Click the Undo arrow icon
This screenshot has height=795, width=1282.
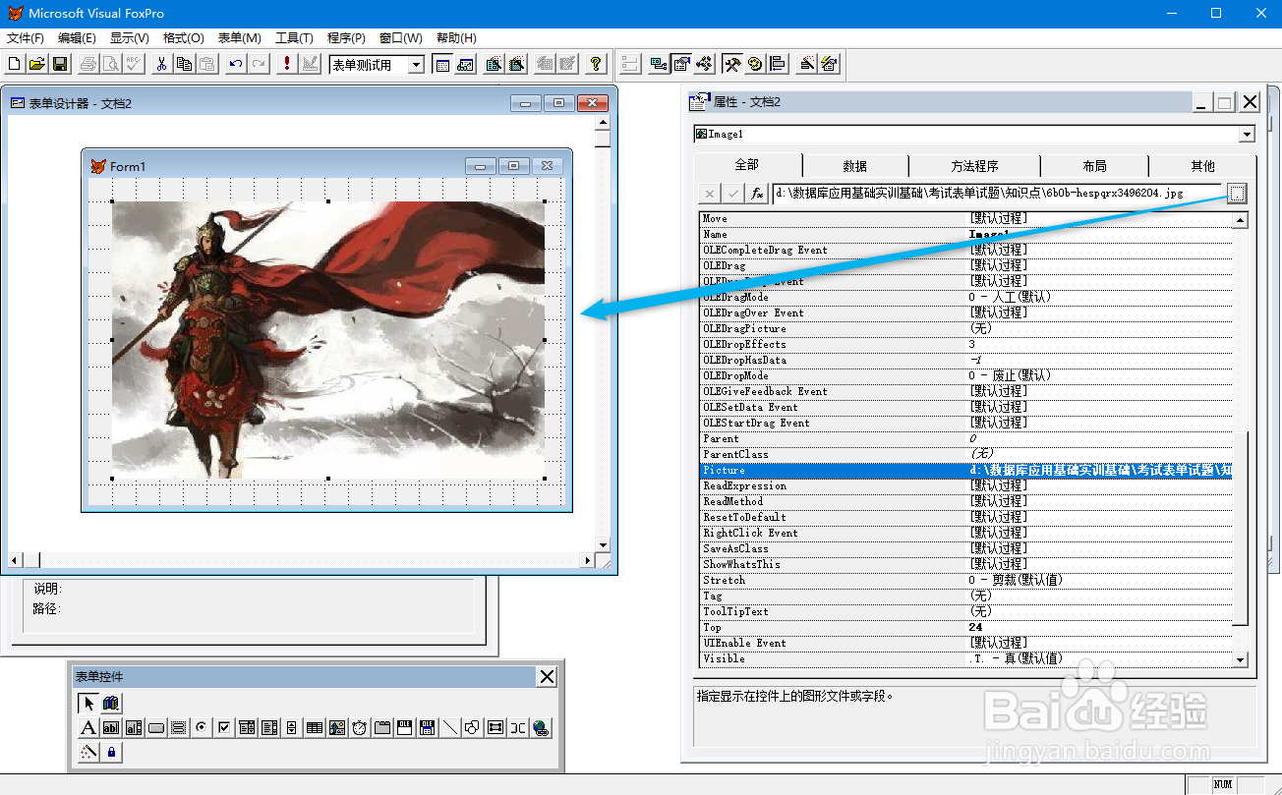pos(236,64)
